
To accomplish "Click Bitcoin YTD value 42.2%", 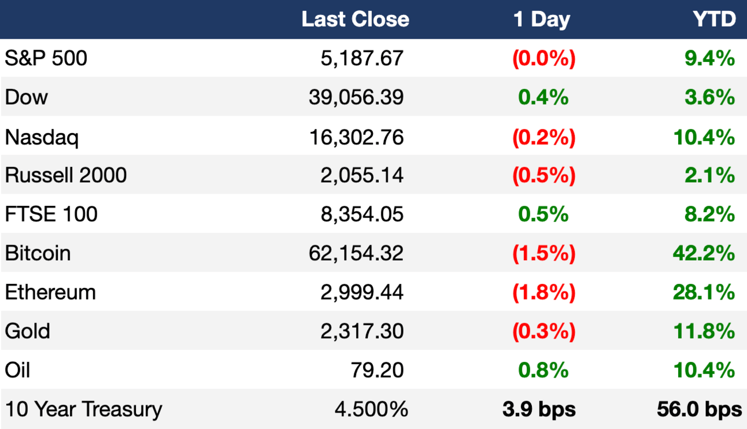I will (704, 253).
